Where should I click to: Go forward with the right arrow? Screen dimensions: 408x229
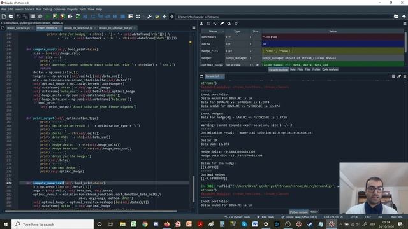(x=171, y=17)
